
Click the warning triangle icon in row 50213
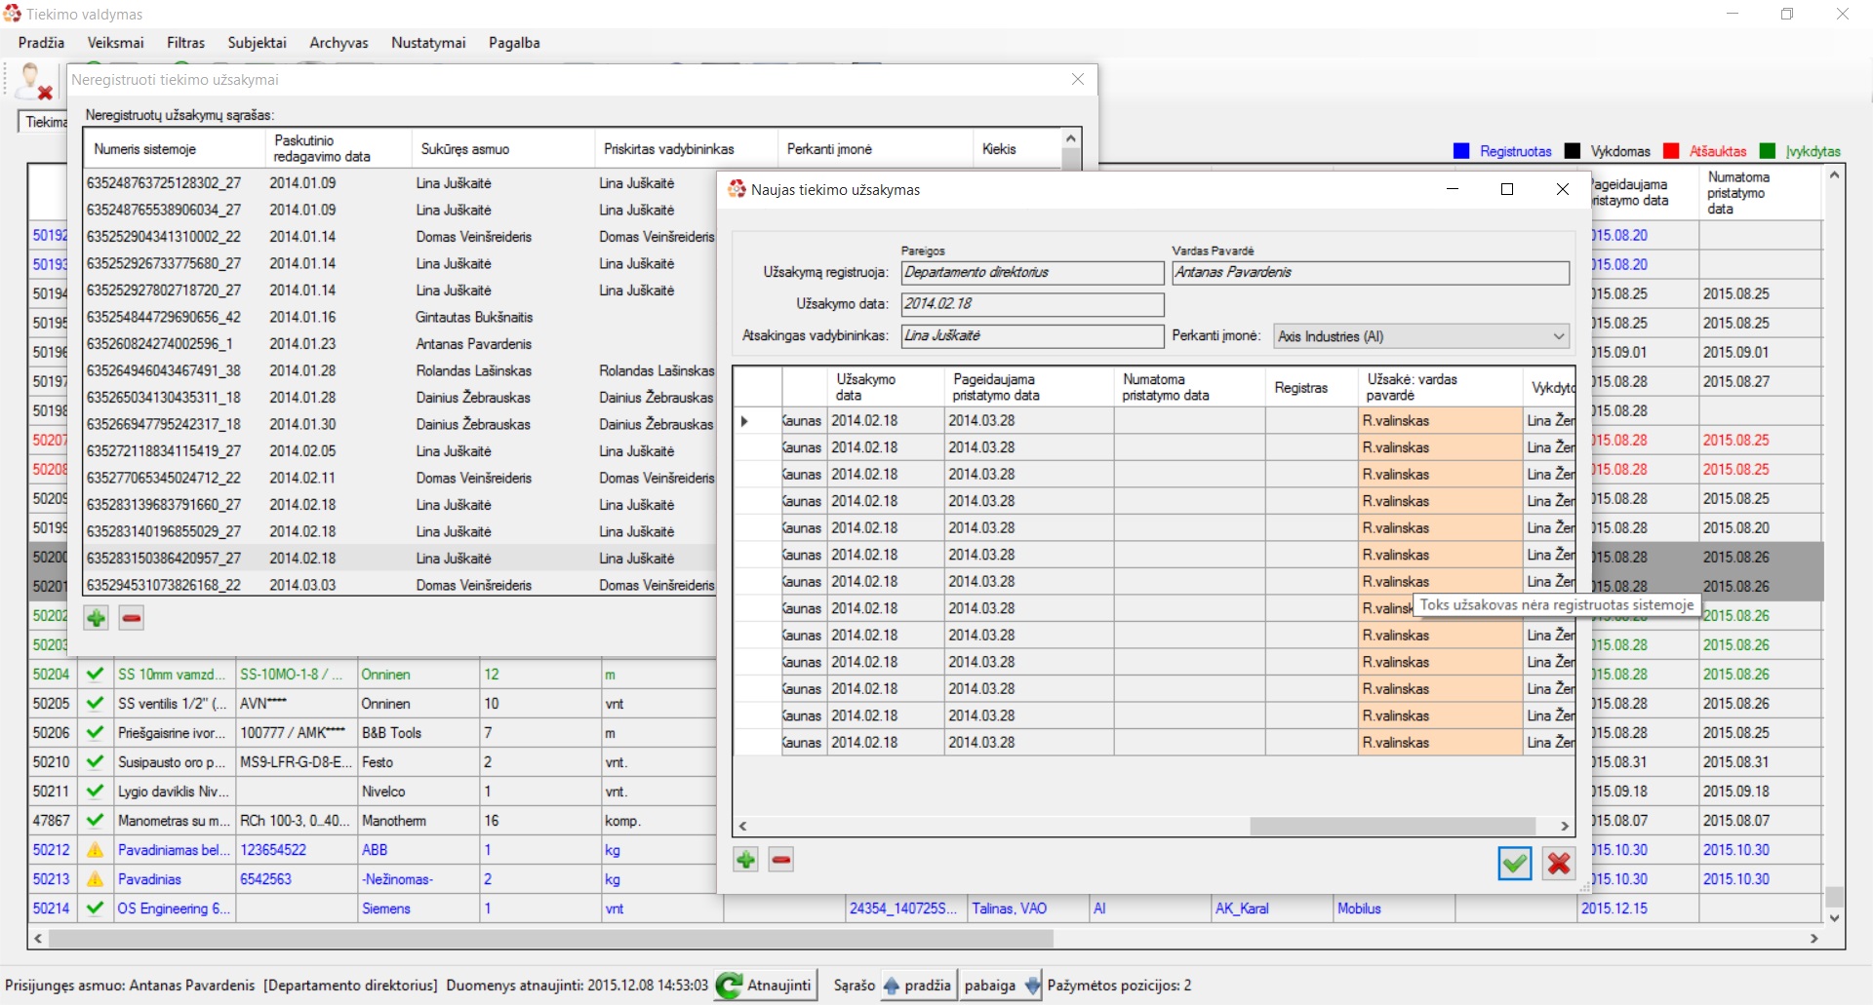[x=95, y=879]
